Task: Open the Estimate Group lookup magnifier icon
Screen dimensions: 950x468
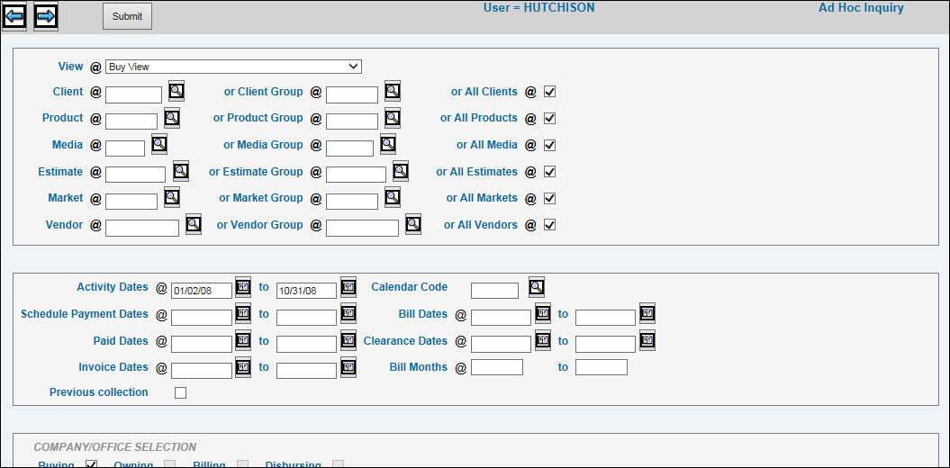Action: tap(401, 171)
